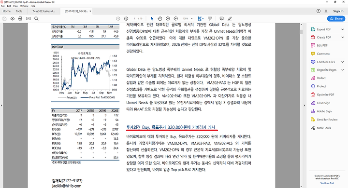Click the jaeikik@hi-ib.com email text
This screenshot has width=348, height=188.
[x=67, y=186]
